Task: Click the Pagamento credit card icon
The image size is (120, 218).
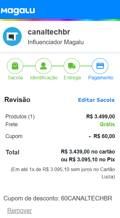Action: click(100, 66)
